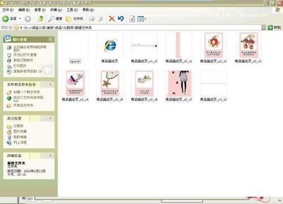Select the blank spacer file thumbnail
Screen dimensions: 283x204
[75, 45]
